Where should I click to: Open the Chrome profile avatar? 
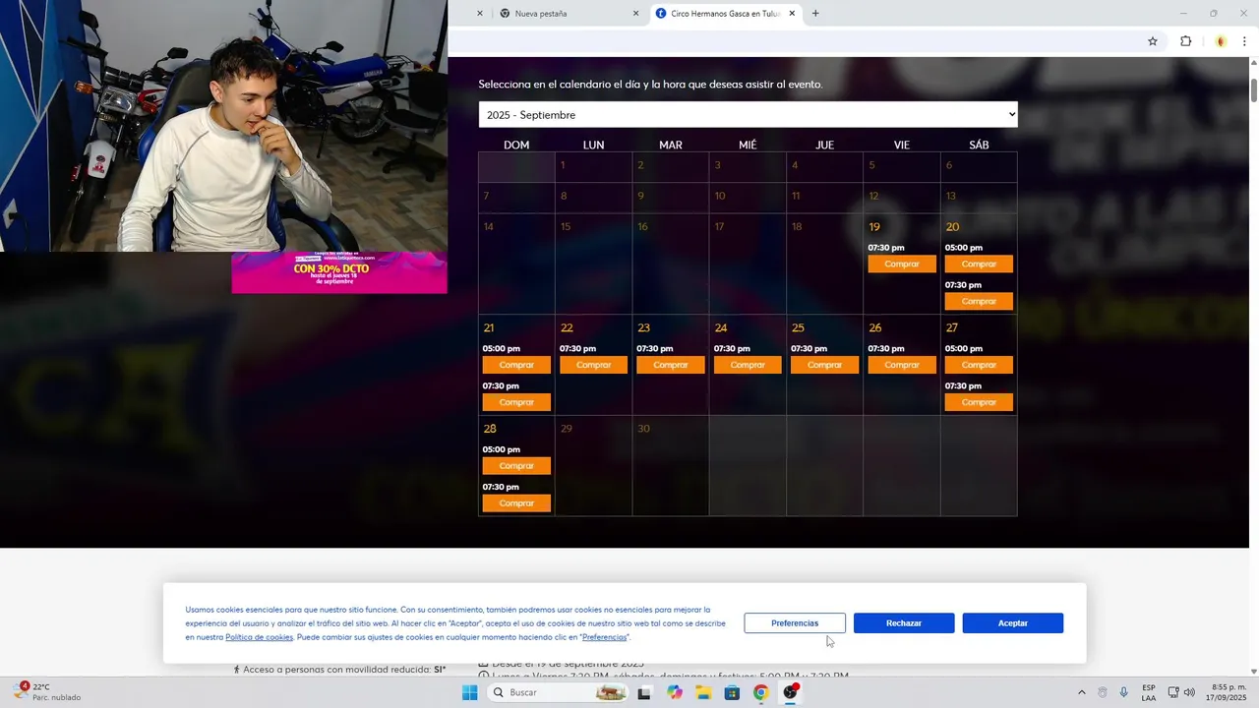click(1221, 41)
